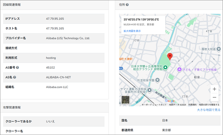Image resolution: width=223 pixels, height=135 pixels.
Task: Zoom out the map with minus button
Action: point(214,97)
